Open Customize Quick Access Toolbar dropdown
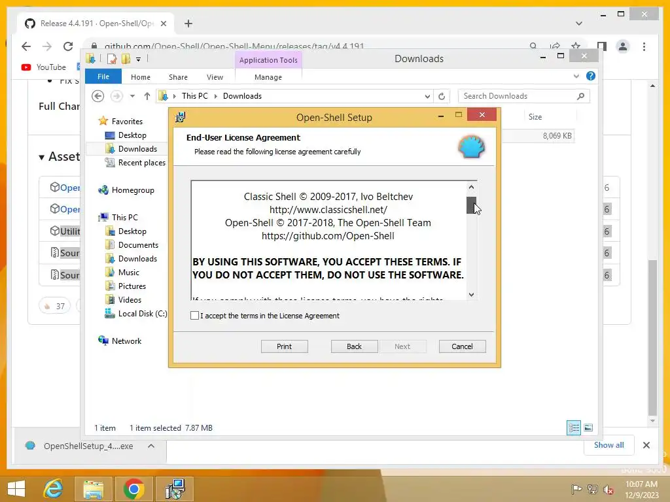670x502 pixels. (x=139, y=59)
